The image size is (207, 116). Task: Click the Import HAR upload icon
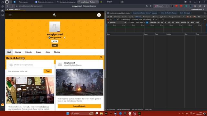click(x=160, y=20)
